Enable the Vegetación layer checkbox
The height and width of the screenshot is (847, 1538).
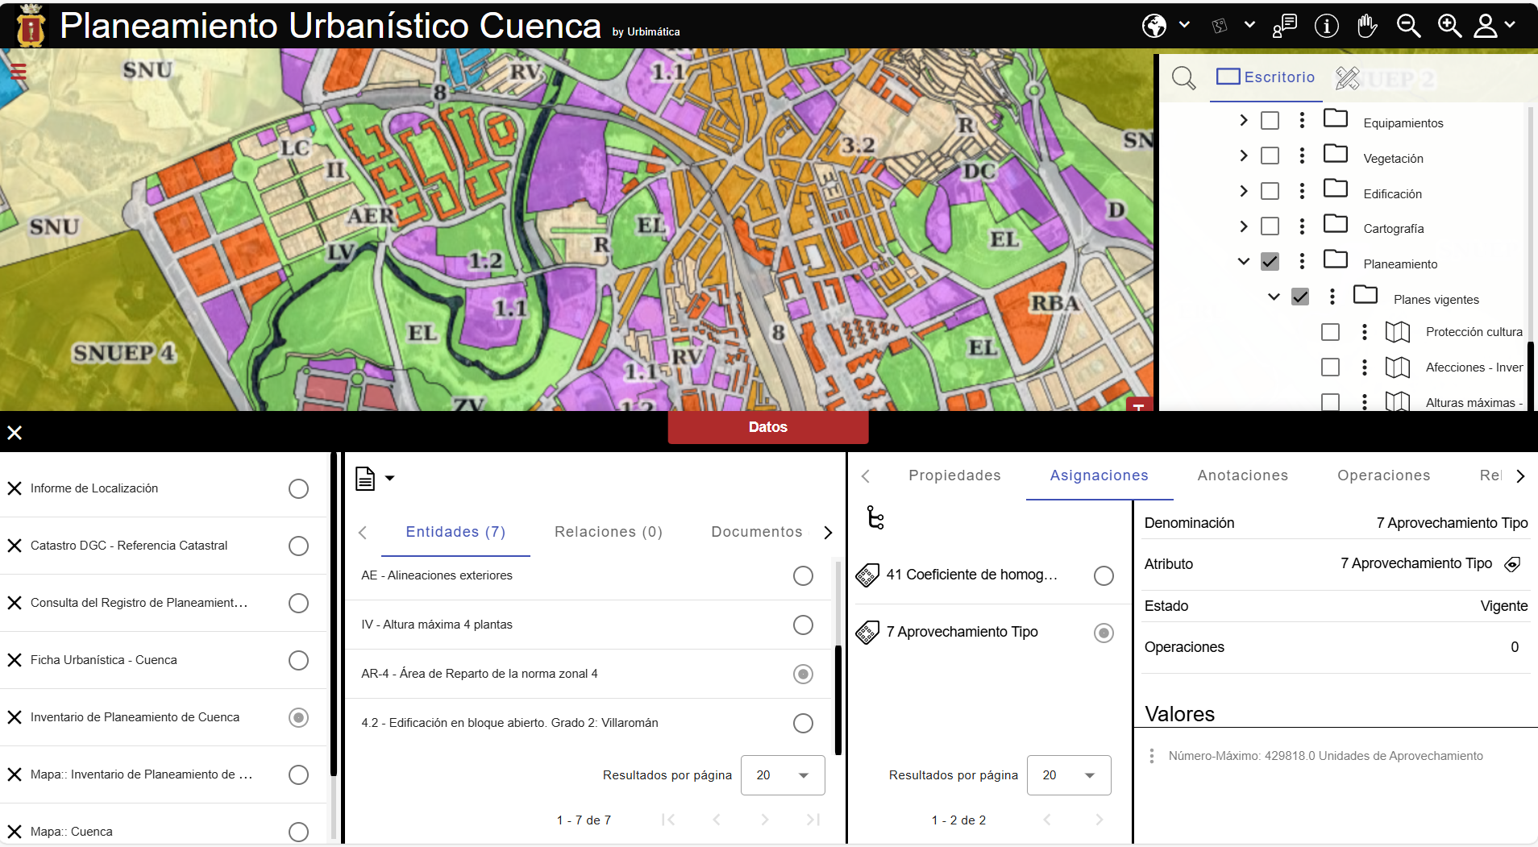pos(1270,156)
